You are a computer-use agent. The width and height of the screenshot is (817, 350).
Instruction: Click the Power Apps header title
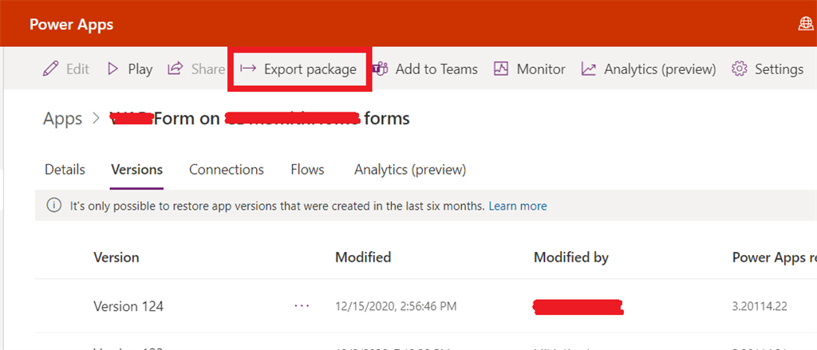[x=71, y=24]
